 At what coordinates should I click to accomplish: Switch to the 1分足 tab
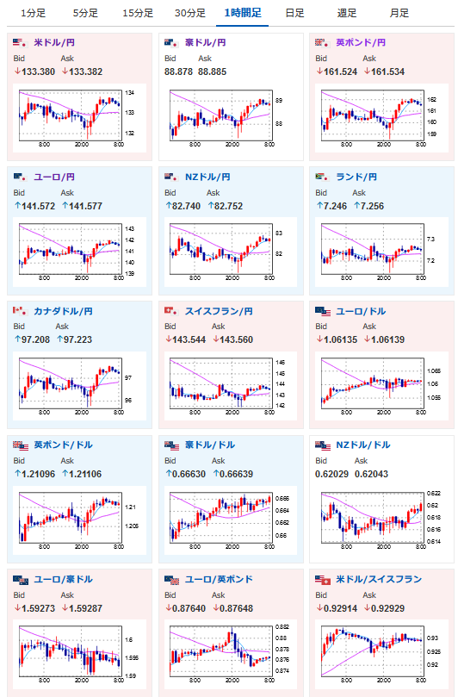click(34, 13)
